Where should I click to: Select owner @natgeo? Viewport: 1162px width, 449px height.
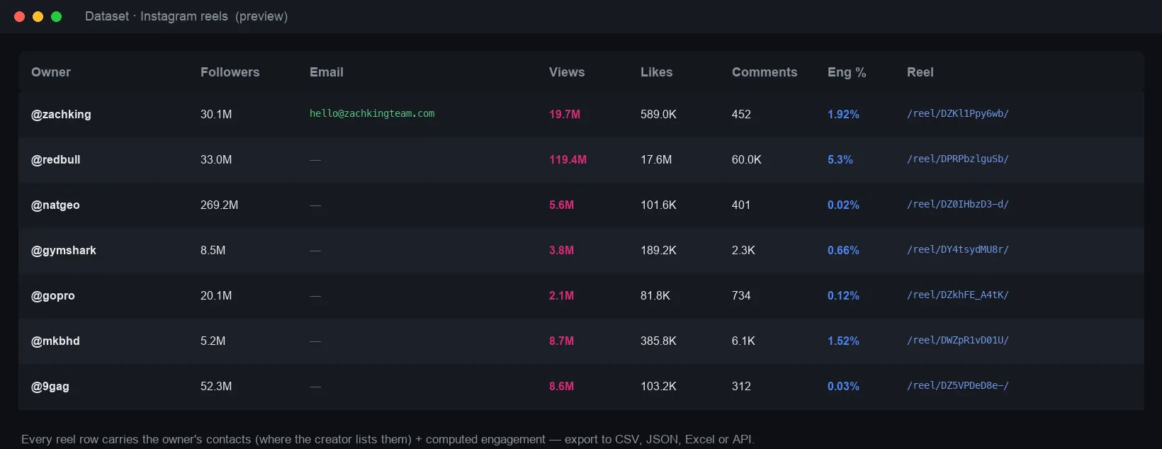[x=55, y=205]
